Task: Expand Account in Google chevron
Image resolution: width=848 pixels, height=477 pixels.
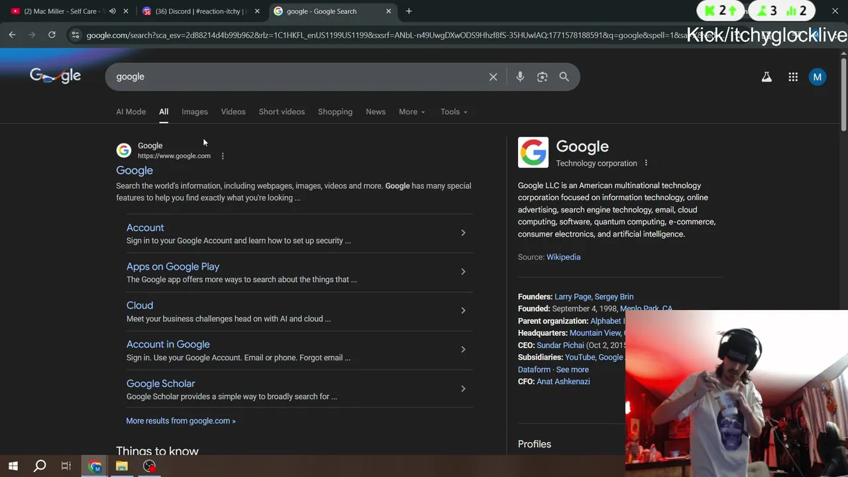Action: click(463, 350)
